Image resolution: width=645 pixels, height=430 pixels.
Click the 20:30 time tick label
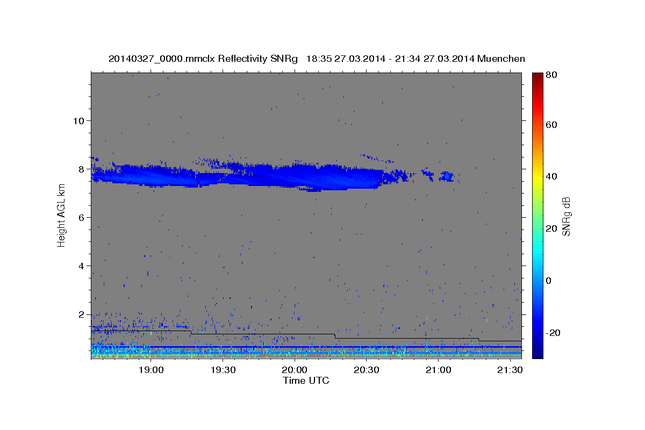point(367,370)
